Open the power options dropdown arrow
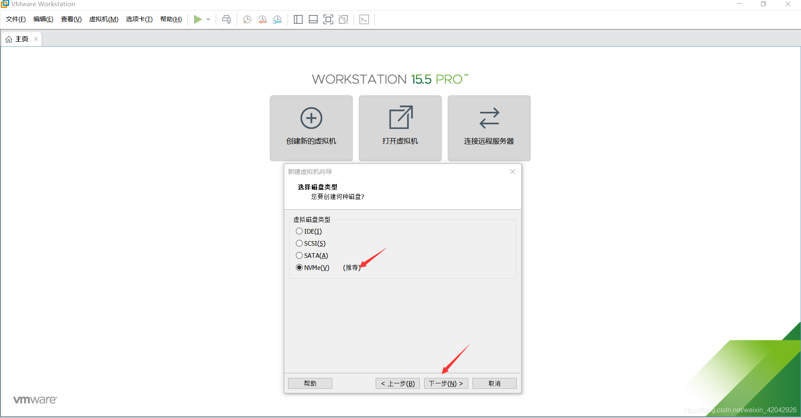Screen dimensions: 801x418 pos(208,20)
